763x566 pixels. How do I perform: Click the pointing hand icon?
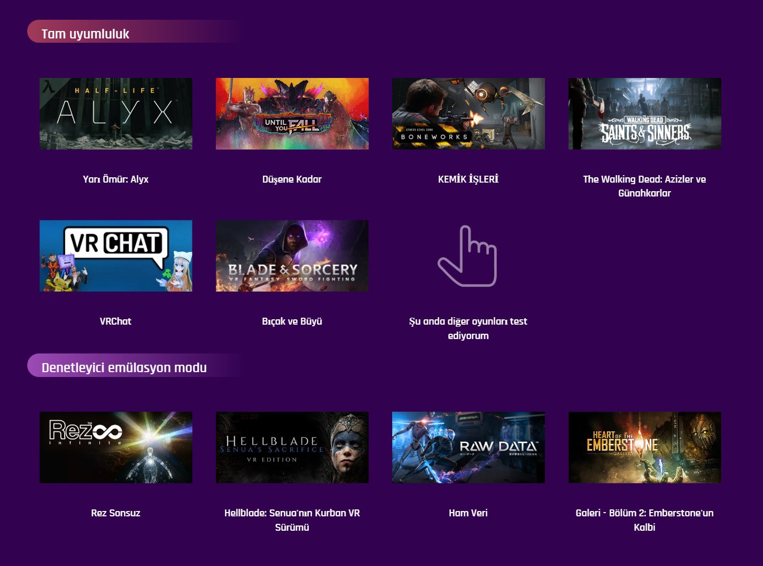(x=468, y=256)
